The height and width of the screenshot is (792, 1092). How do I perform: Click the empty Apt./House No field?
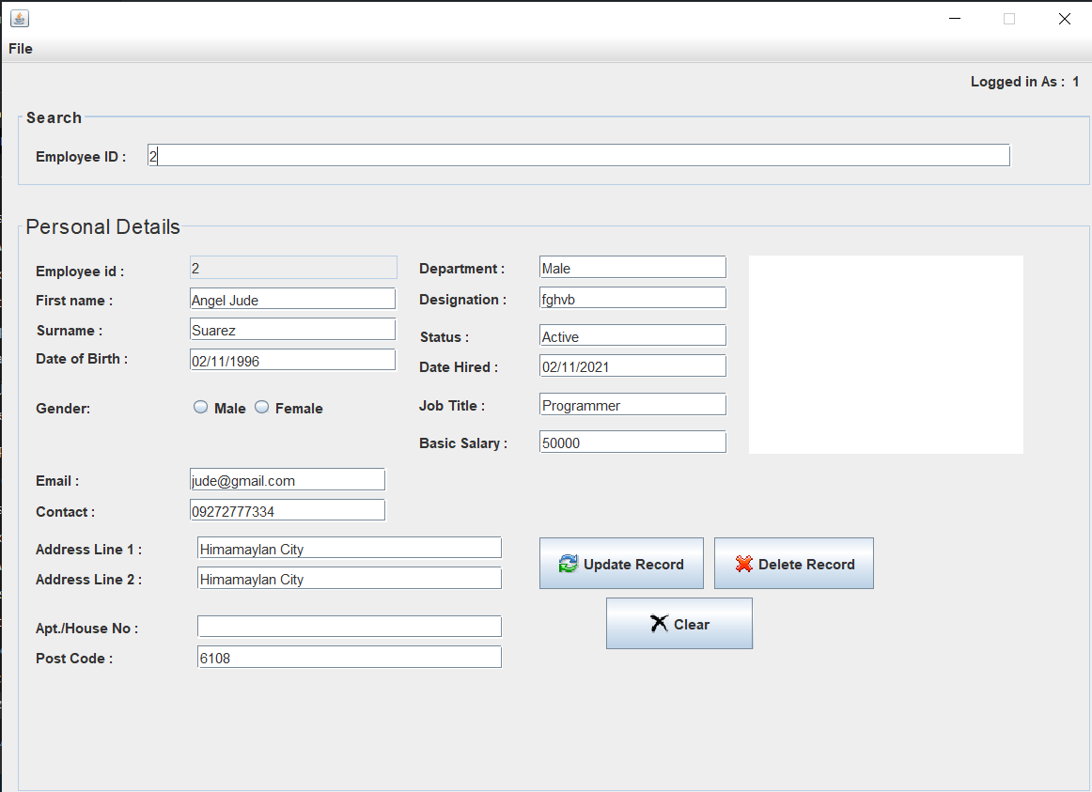(x=349, y=627)
